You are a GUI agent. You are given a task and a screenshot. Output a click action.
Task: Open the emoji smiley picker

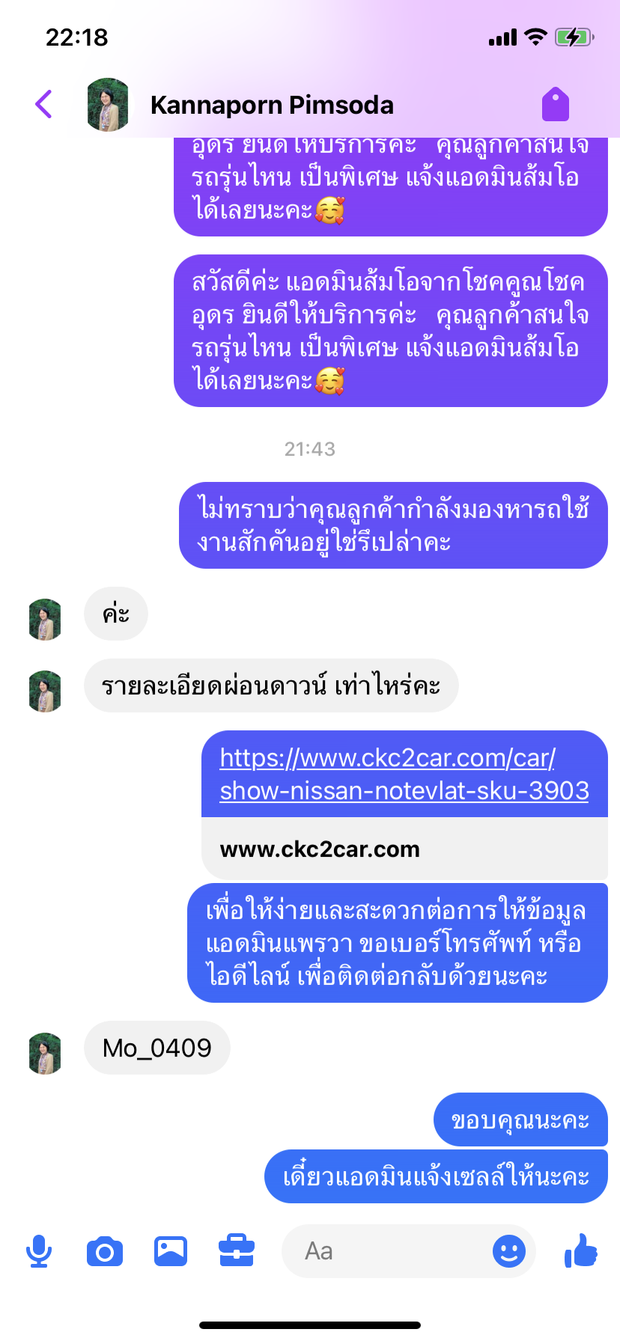point(509,1251)
